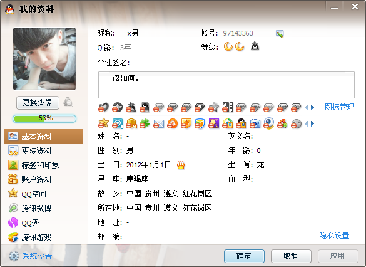Open the QQ秀 sidebar tab
Screen dimensions: 366x267
coord(43,223)
